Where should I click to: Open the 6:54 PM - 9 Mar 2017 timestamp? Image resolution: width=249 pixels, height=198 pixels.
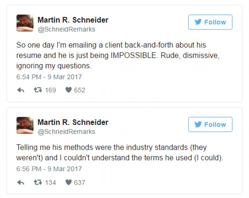tap(49, 77)
